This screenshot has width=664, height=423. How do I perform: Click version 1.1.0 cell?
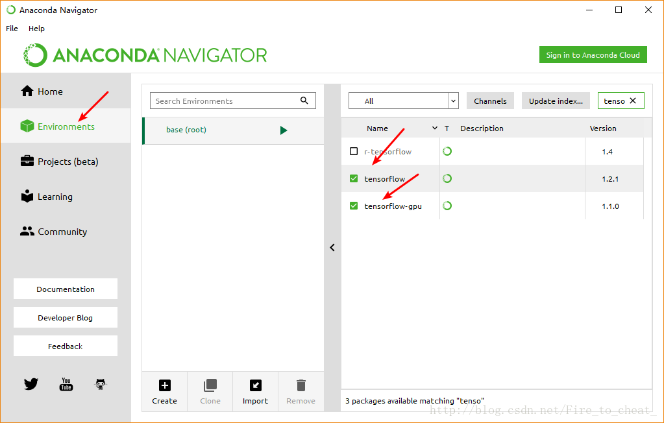610,206
